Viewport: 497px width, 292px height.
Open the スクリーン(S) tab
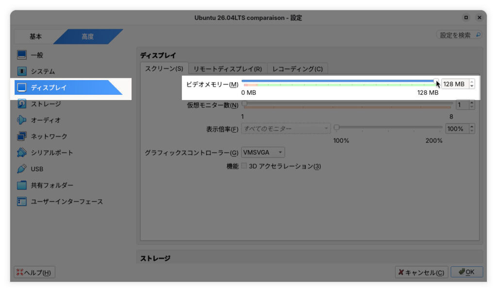164,69
